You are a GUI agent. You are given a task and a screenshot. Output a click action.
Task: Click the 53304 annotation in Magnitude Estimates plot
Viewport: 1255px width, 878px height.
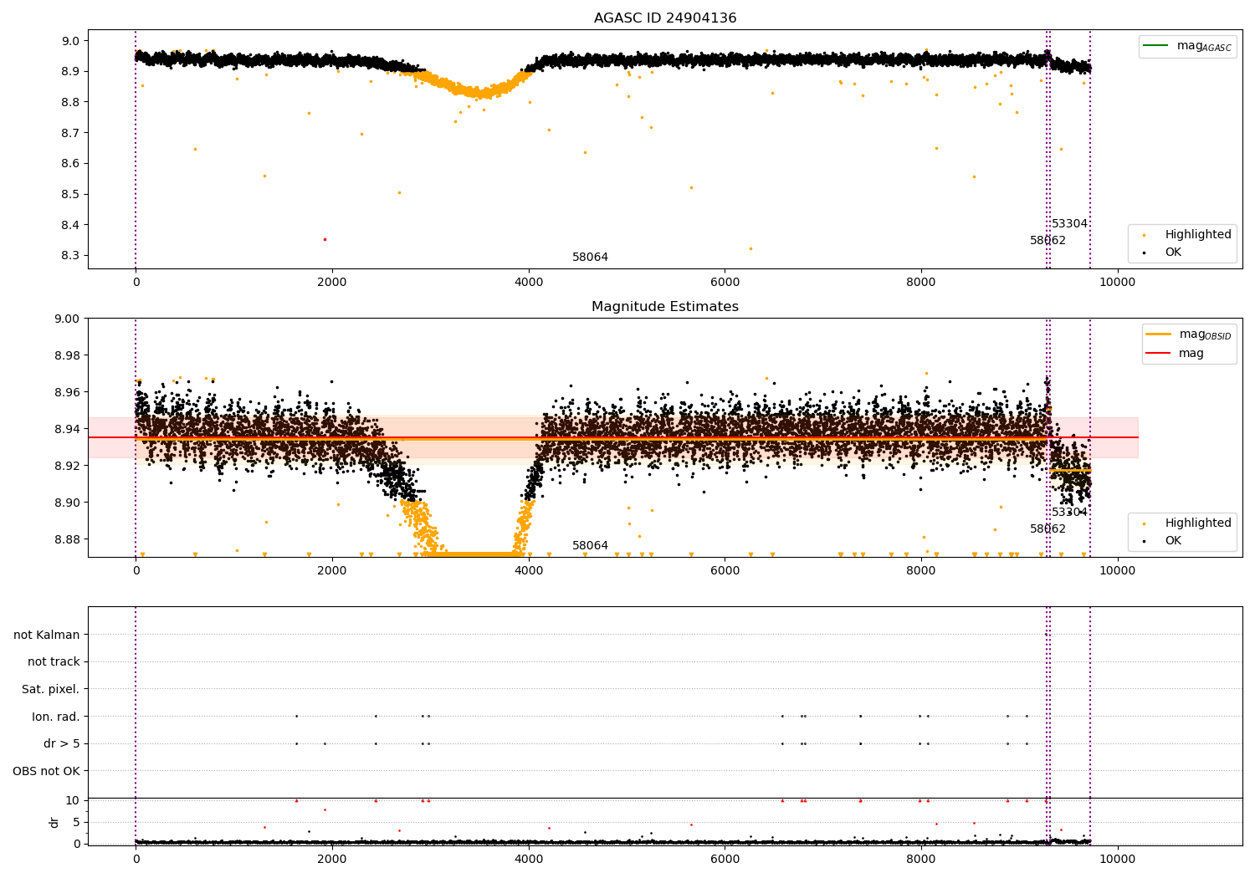click(x=1069, y=513)
